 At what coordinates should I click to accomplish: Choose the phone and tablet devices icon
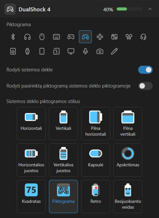[56, 51]
